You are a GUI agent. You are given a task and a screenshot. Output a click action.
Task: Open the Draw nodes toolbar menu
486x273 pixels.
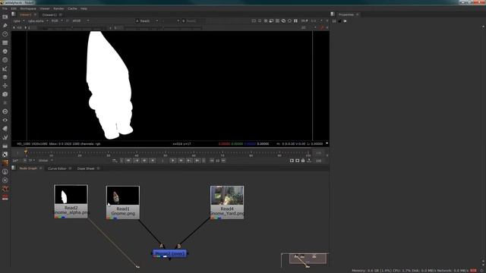[x=5, y=26]
